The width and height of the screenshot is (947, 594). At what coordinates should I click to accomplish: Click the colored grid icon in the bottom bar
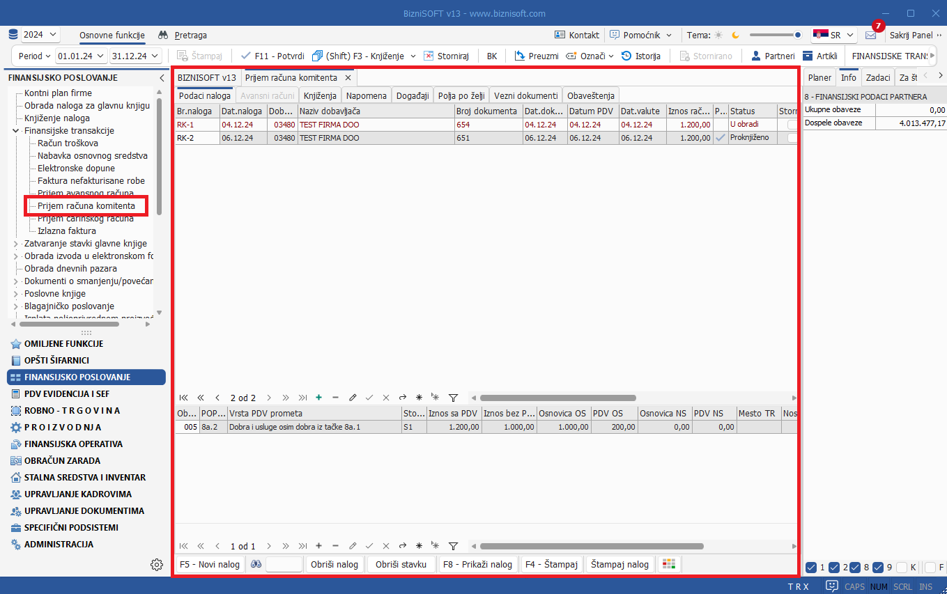pyautogui.click(x=668, y=564)
